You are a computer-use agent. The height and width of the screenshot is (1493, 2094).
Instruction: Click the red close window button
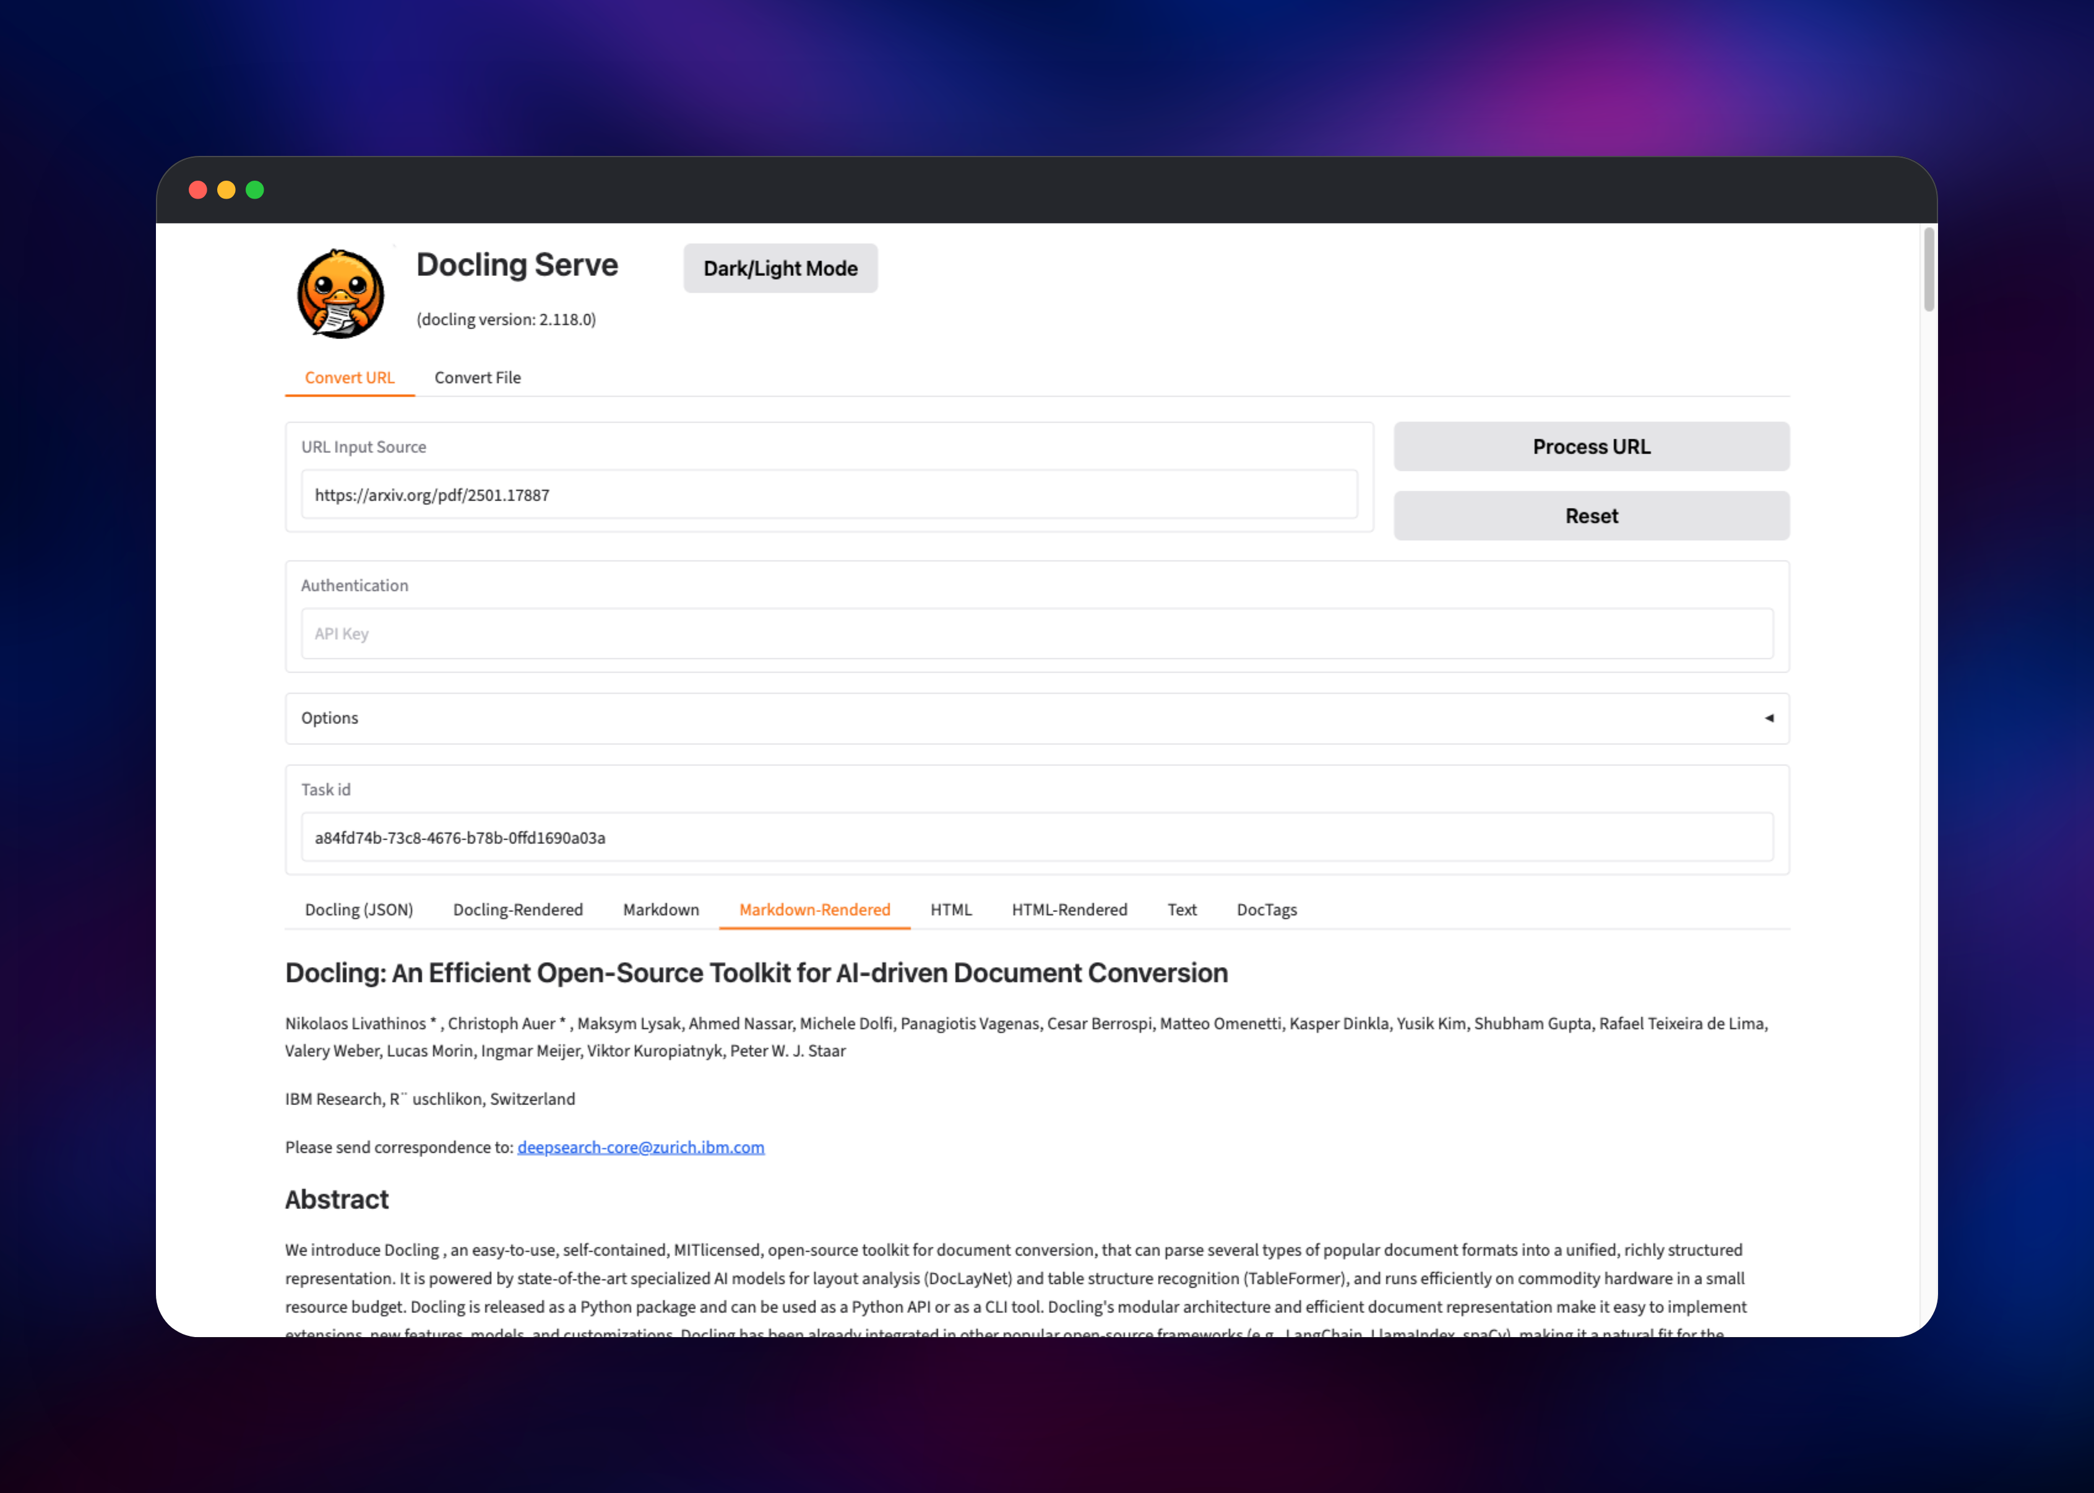click(197, 189)
